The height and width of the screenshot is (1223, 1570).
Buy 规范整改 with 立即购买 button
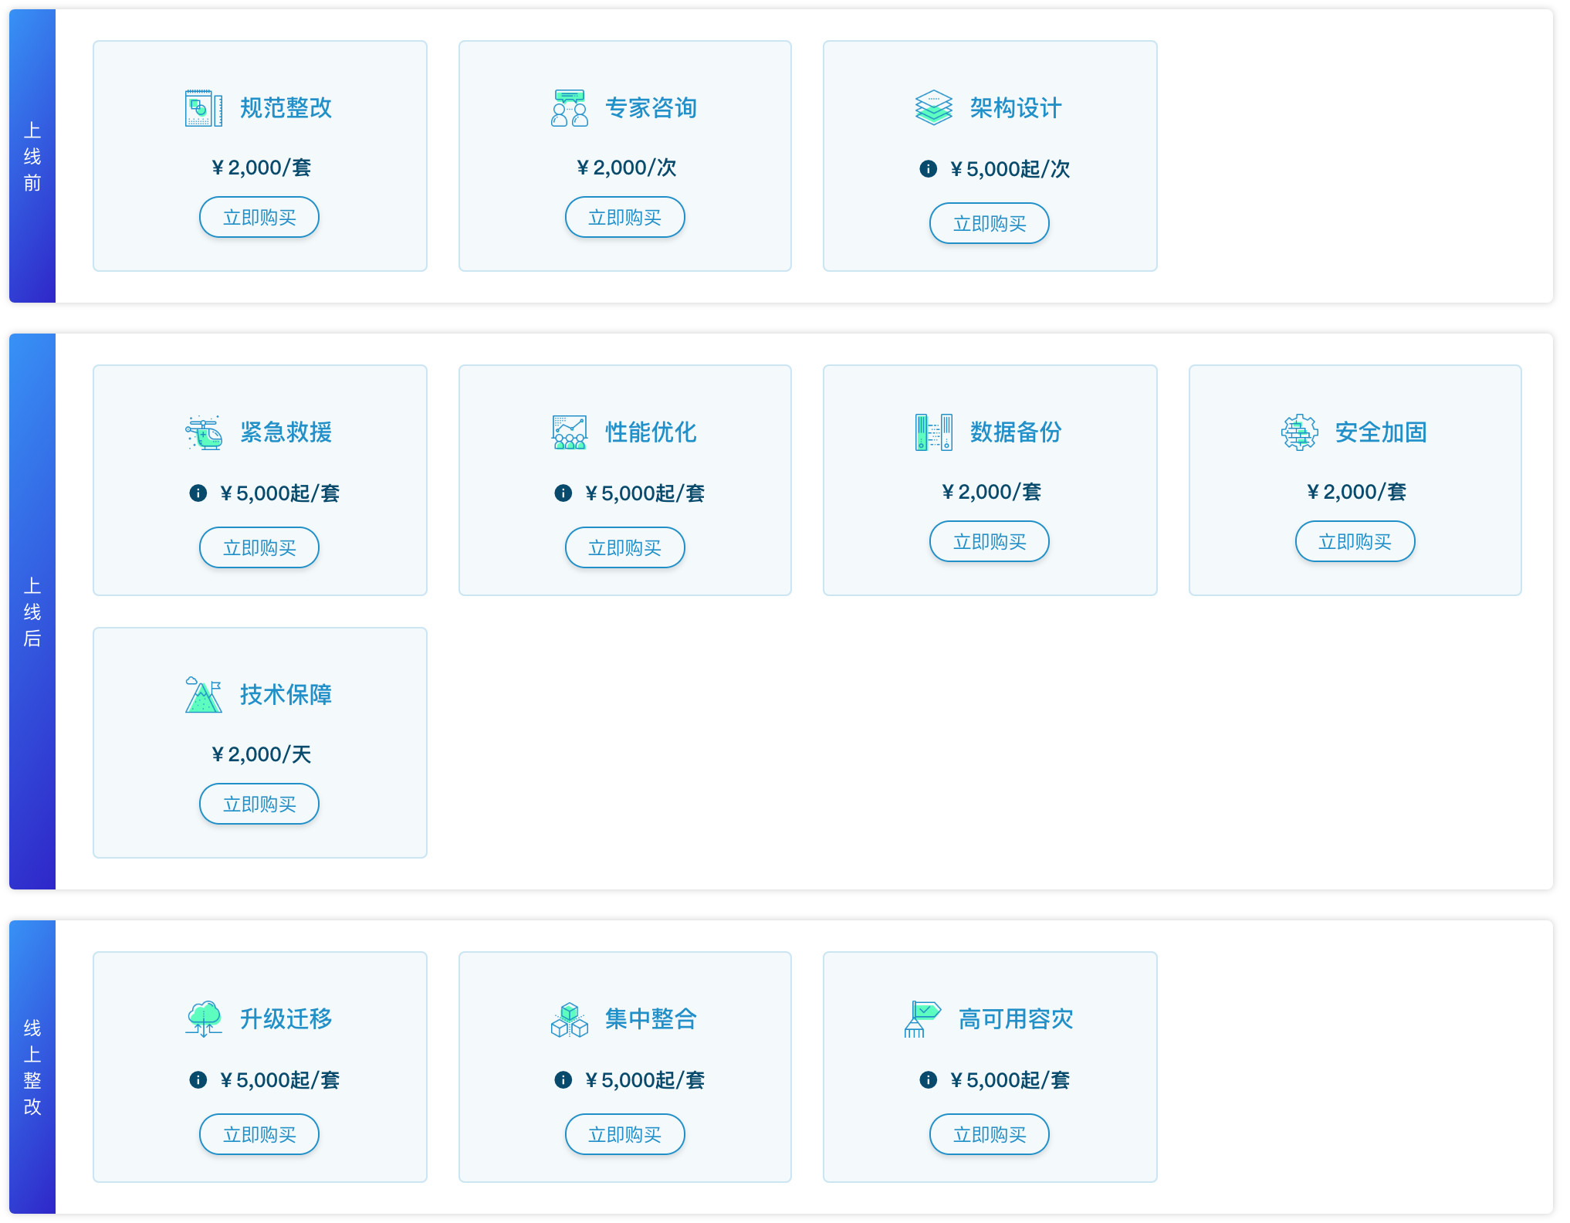click(x=259, y=218)
